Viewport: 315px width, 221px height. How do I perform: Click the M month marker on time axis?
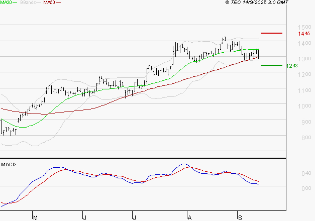(35, 217)
